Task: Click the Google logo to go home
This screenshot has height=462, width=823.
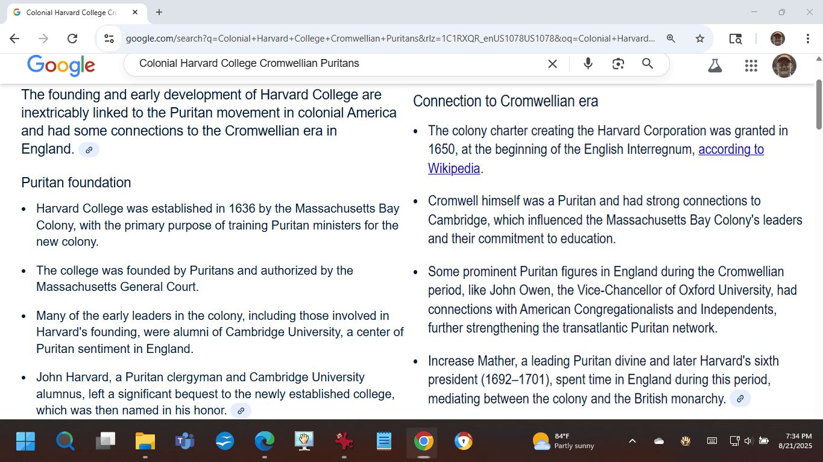Action: coord(61,65)
